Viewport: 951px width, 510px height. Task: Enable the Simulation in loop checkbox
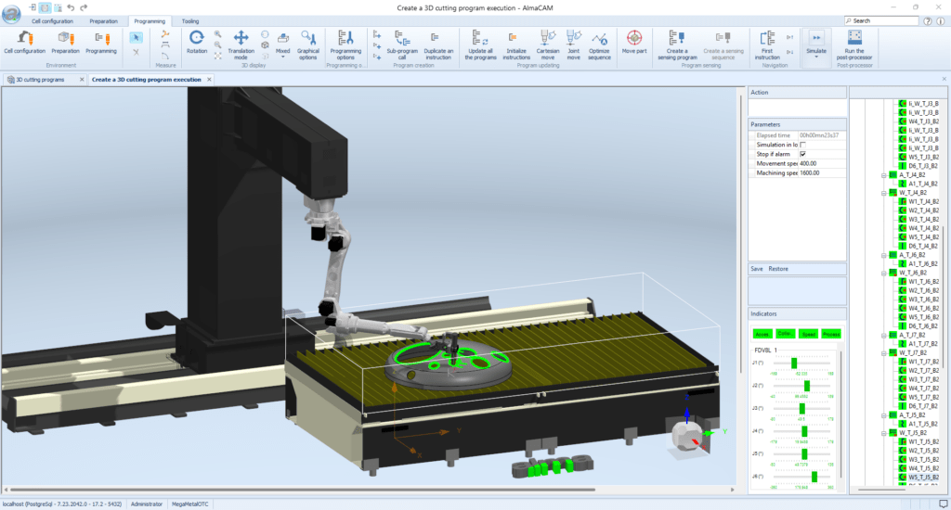[802, 145]
